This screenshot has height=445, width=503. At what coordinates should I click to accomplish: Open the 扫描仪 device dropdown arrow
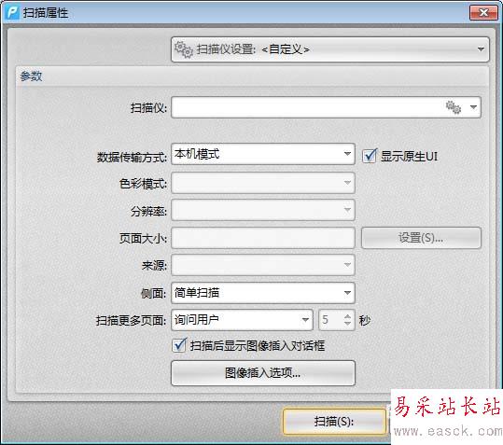(x=473, y=107)
